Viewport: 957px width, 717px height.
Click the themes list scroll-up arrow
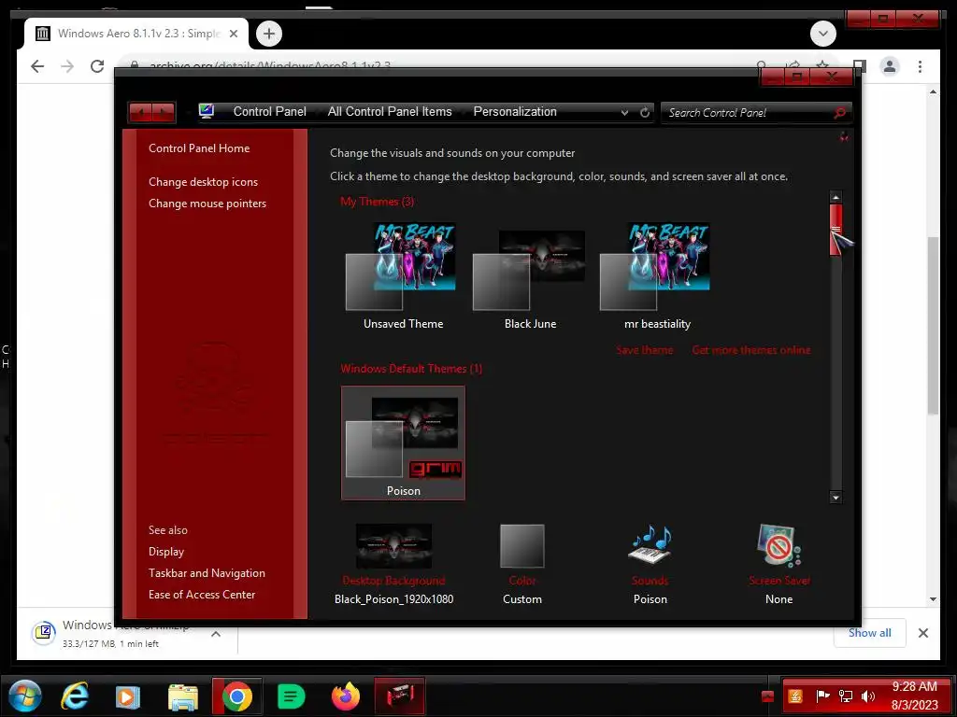pos(836,196)
